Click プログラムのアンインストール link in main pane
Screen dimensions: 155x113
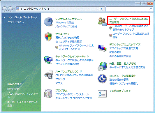pyautogui.click(x=72, y=94)
